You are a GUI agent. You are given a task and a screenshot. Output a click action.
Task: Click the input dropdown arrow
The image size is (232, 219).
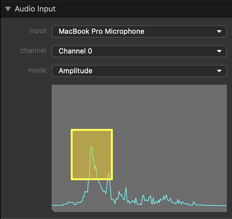click(219, 32)
